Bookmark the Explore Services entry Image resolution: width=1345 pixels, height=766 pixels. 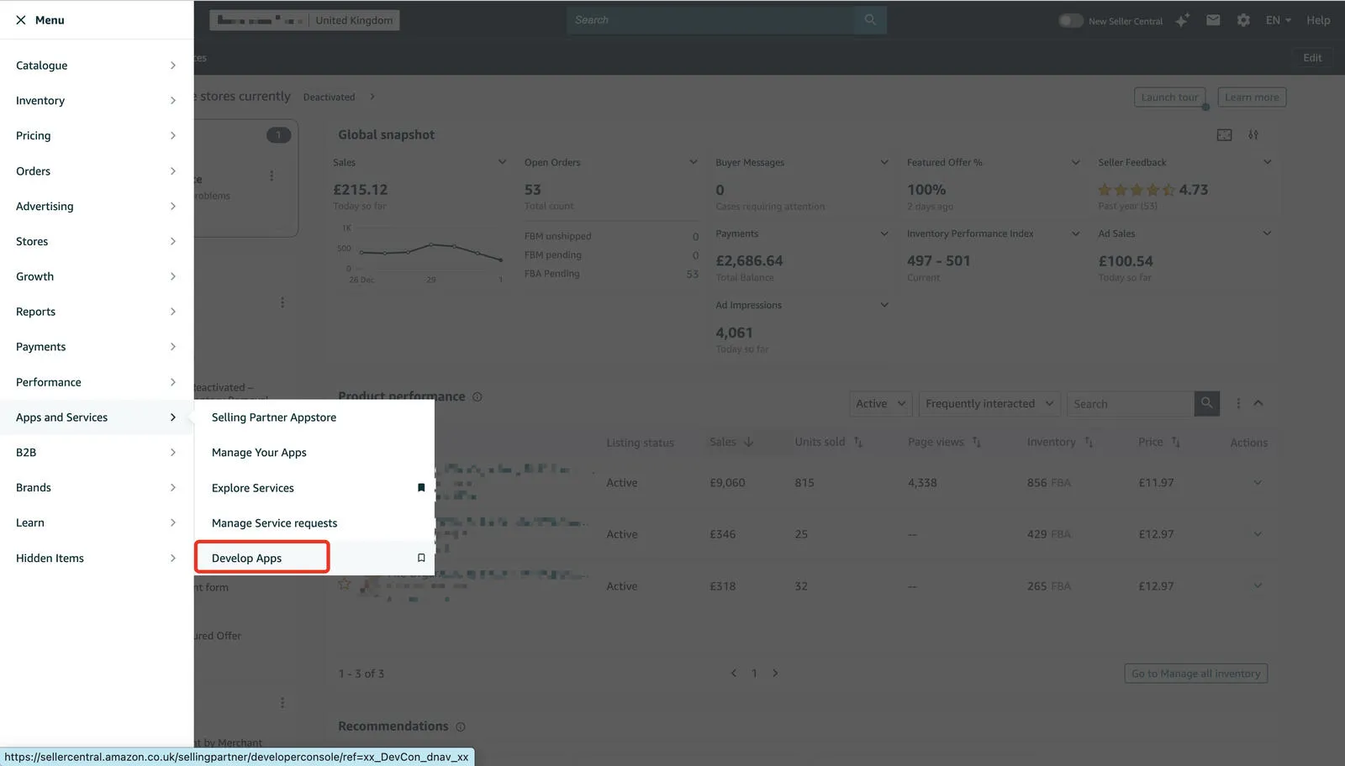pos(421,487)
